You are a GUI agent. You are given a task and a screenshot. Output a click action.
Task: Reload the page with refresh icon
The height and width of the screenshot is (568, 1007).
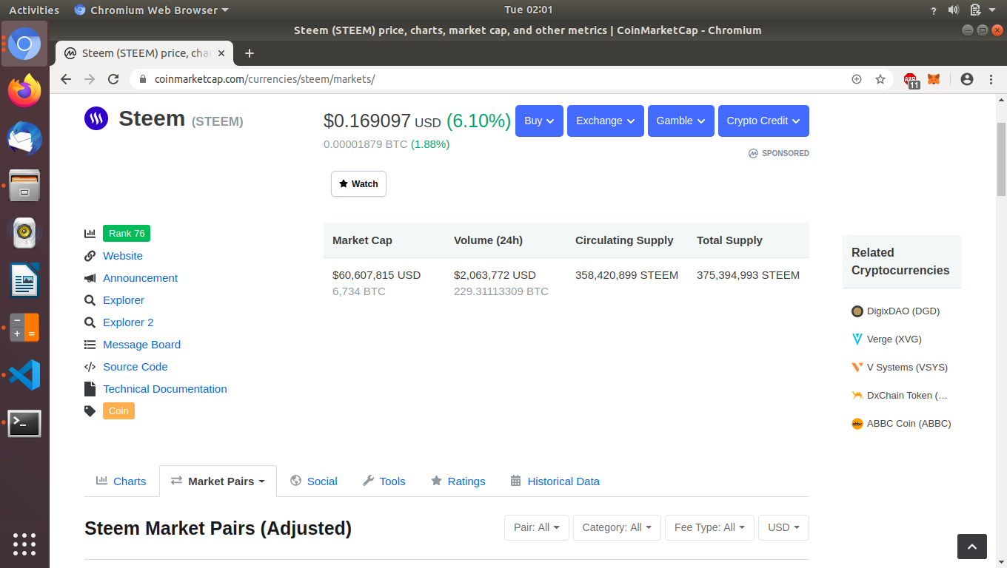[113, 79]
